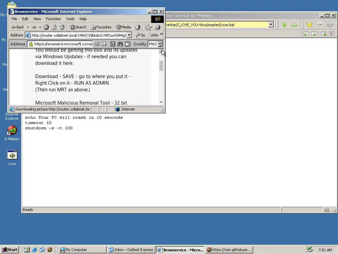338x254 pixels.
Task: Click the IE scroll down arrow
Action: (x=161, y=102)
